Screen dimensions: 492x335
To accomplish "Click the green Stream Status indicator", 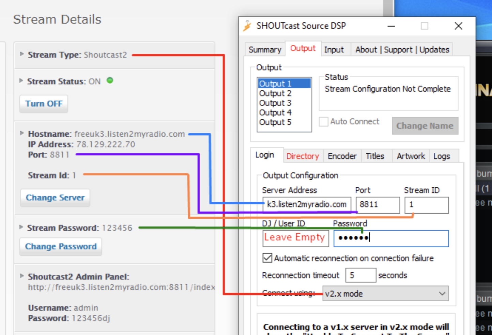I will [x=110, y=81].
